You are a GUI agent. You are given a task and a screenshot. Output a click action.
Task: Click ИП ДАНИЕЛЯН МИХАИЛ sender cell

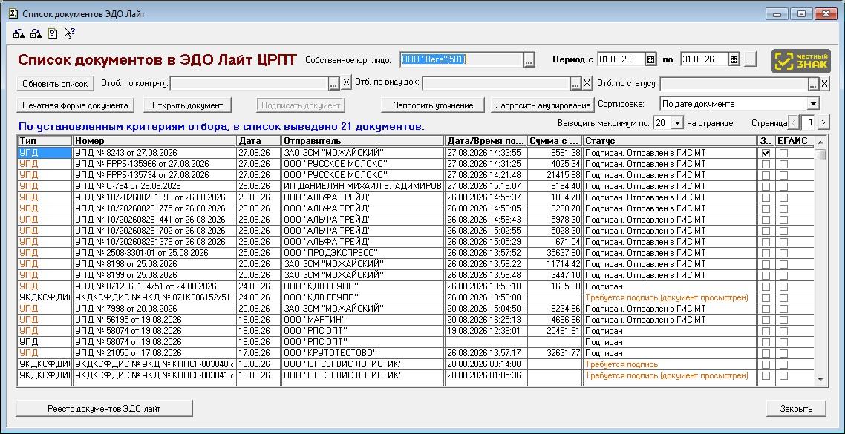(362, 186)
